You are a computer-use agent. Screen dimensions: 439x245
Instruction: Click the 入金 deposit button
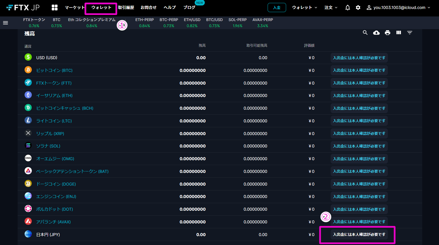[x=277, y=8]
